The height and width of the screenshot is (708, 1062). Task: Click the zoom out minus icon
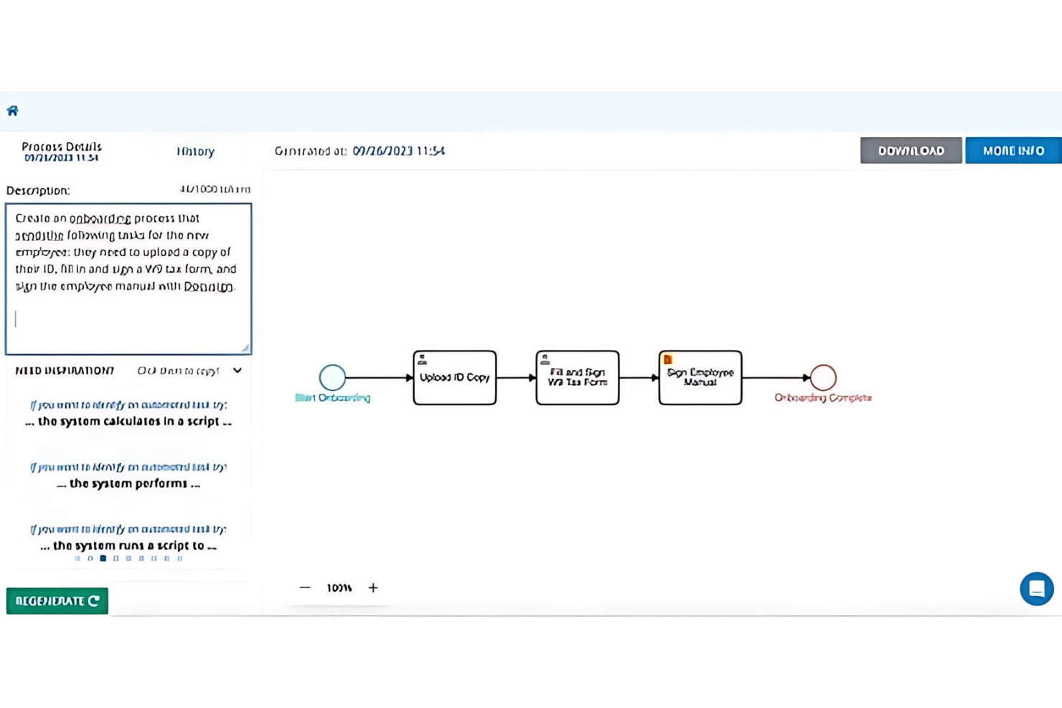[x=305, y=587]
